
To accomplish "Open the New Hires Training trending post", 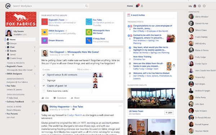I will tap(142, 57).
